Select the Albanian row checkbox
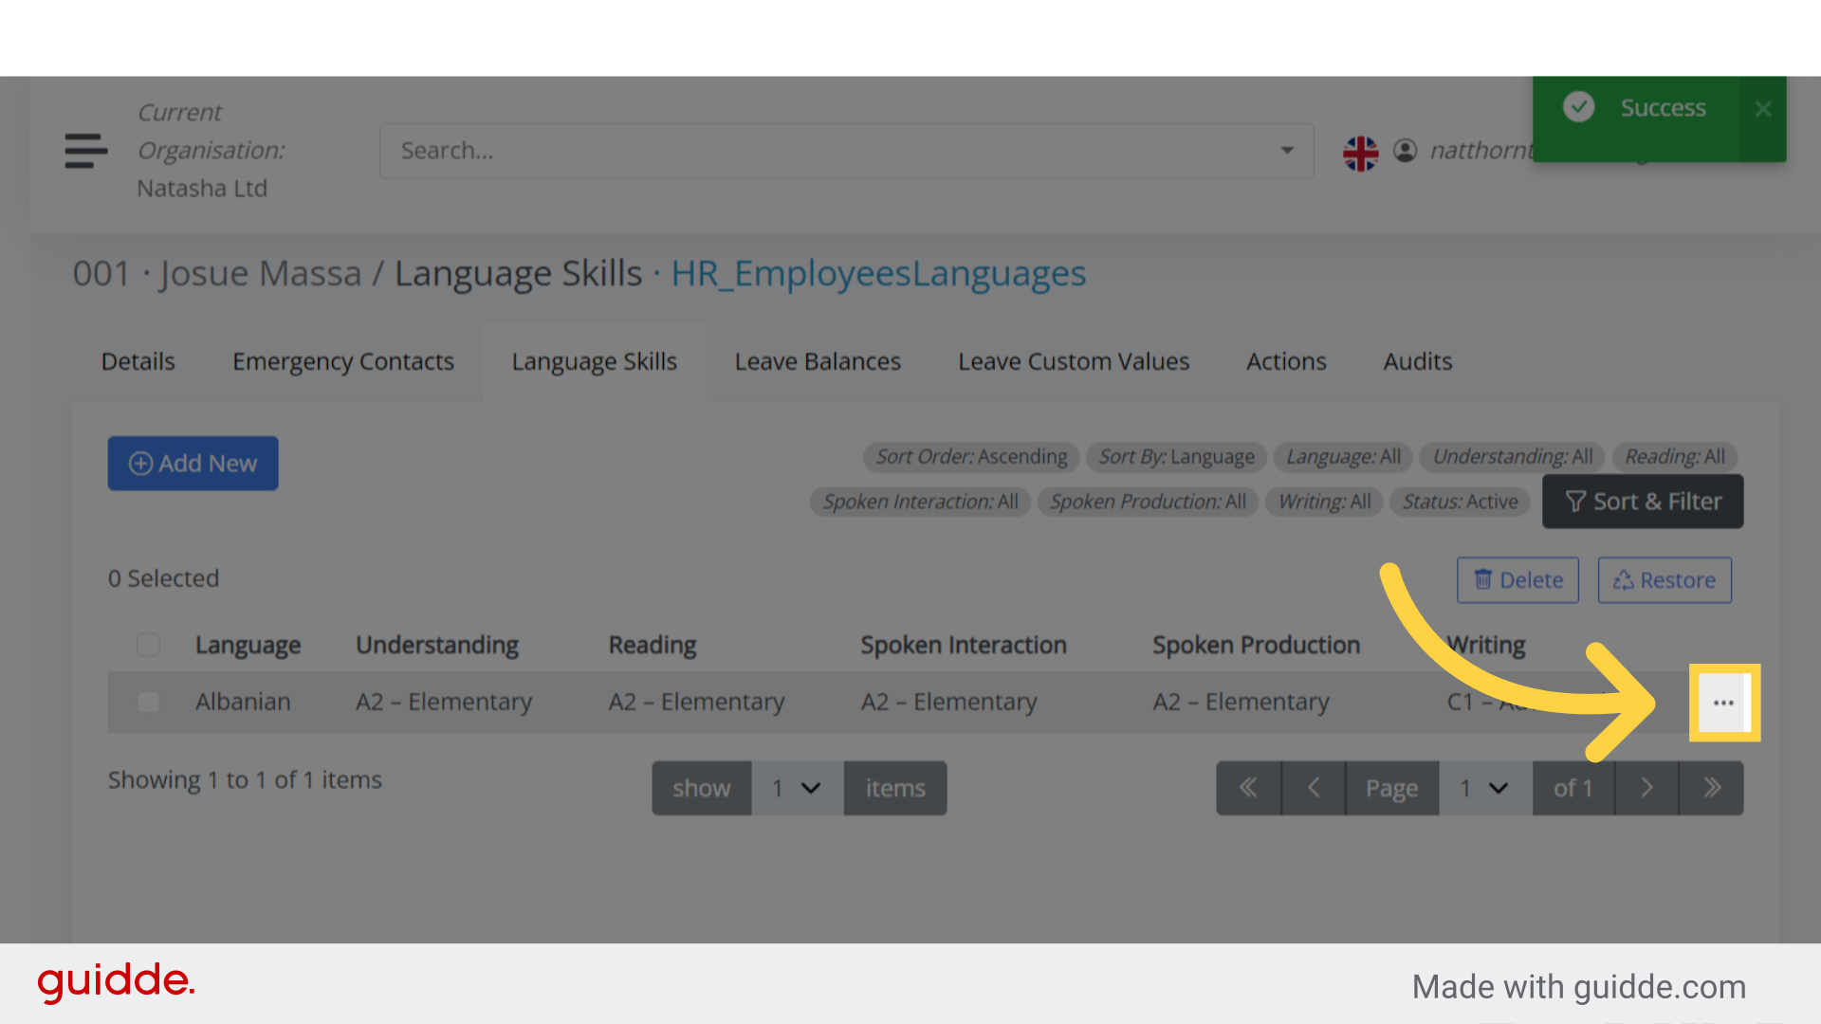1821x1024 pixels. coord(148,702)
